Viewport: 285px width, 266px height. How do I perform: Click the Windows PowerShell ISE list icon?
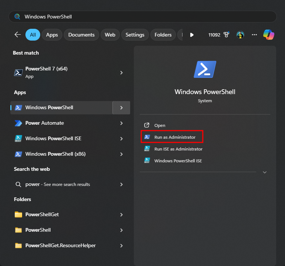[x=18, y=139]
